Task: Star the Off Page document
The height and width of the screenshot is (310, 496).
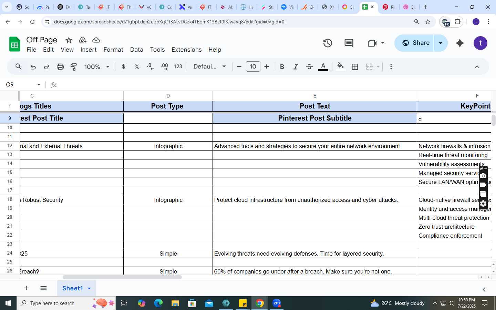Action: coord(69,40)
